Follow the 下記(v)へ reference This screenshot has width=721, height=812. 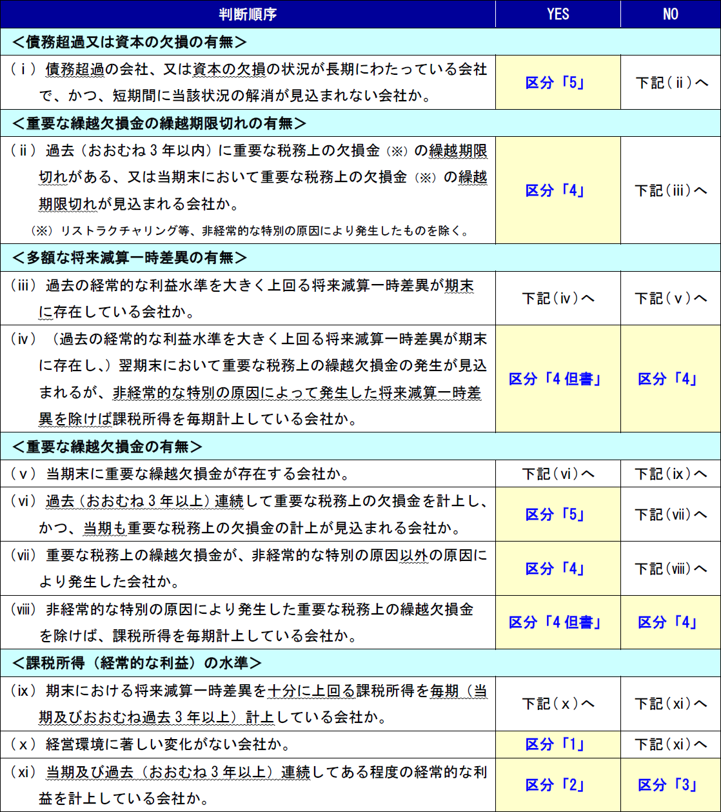tap(671, 298)
